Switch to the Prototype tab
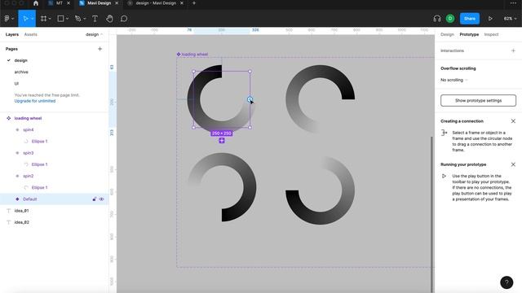This screenshot has height=293, width=522. 469,34
